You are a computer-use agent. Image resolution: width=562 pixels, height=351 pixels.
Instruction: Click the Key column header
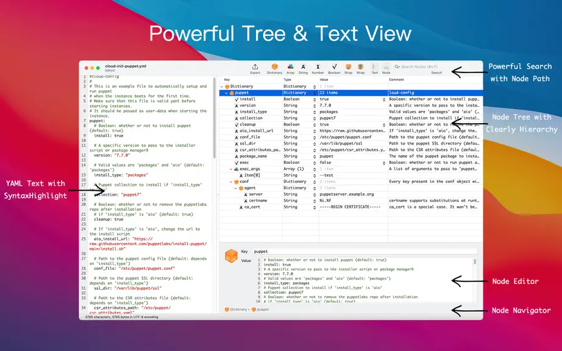227,79
